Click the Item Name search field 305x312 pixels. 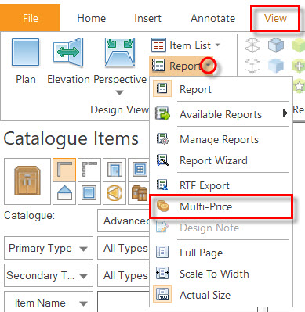pos(123,302)
